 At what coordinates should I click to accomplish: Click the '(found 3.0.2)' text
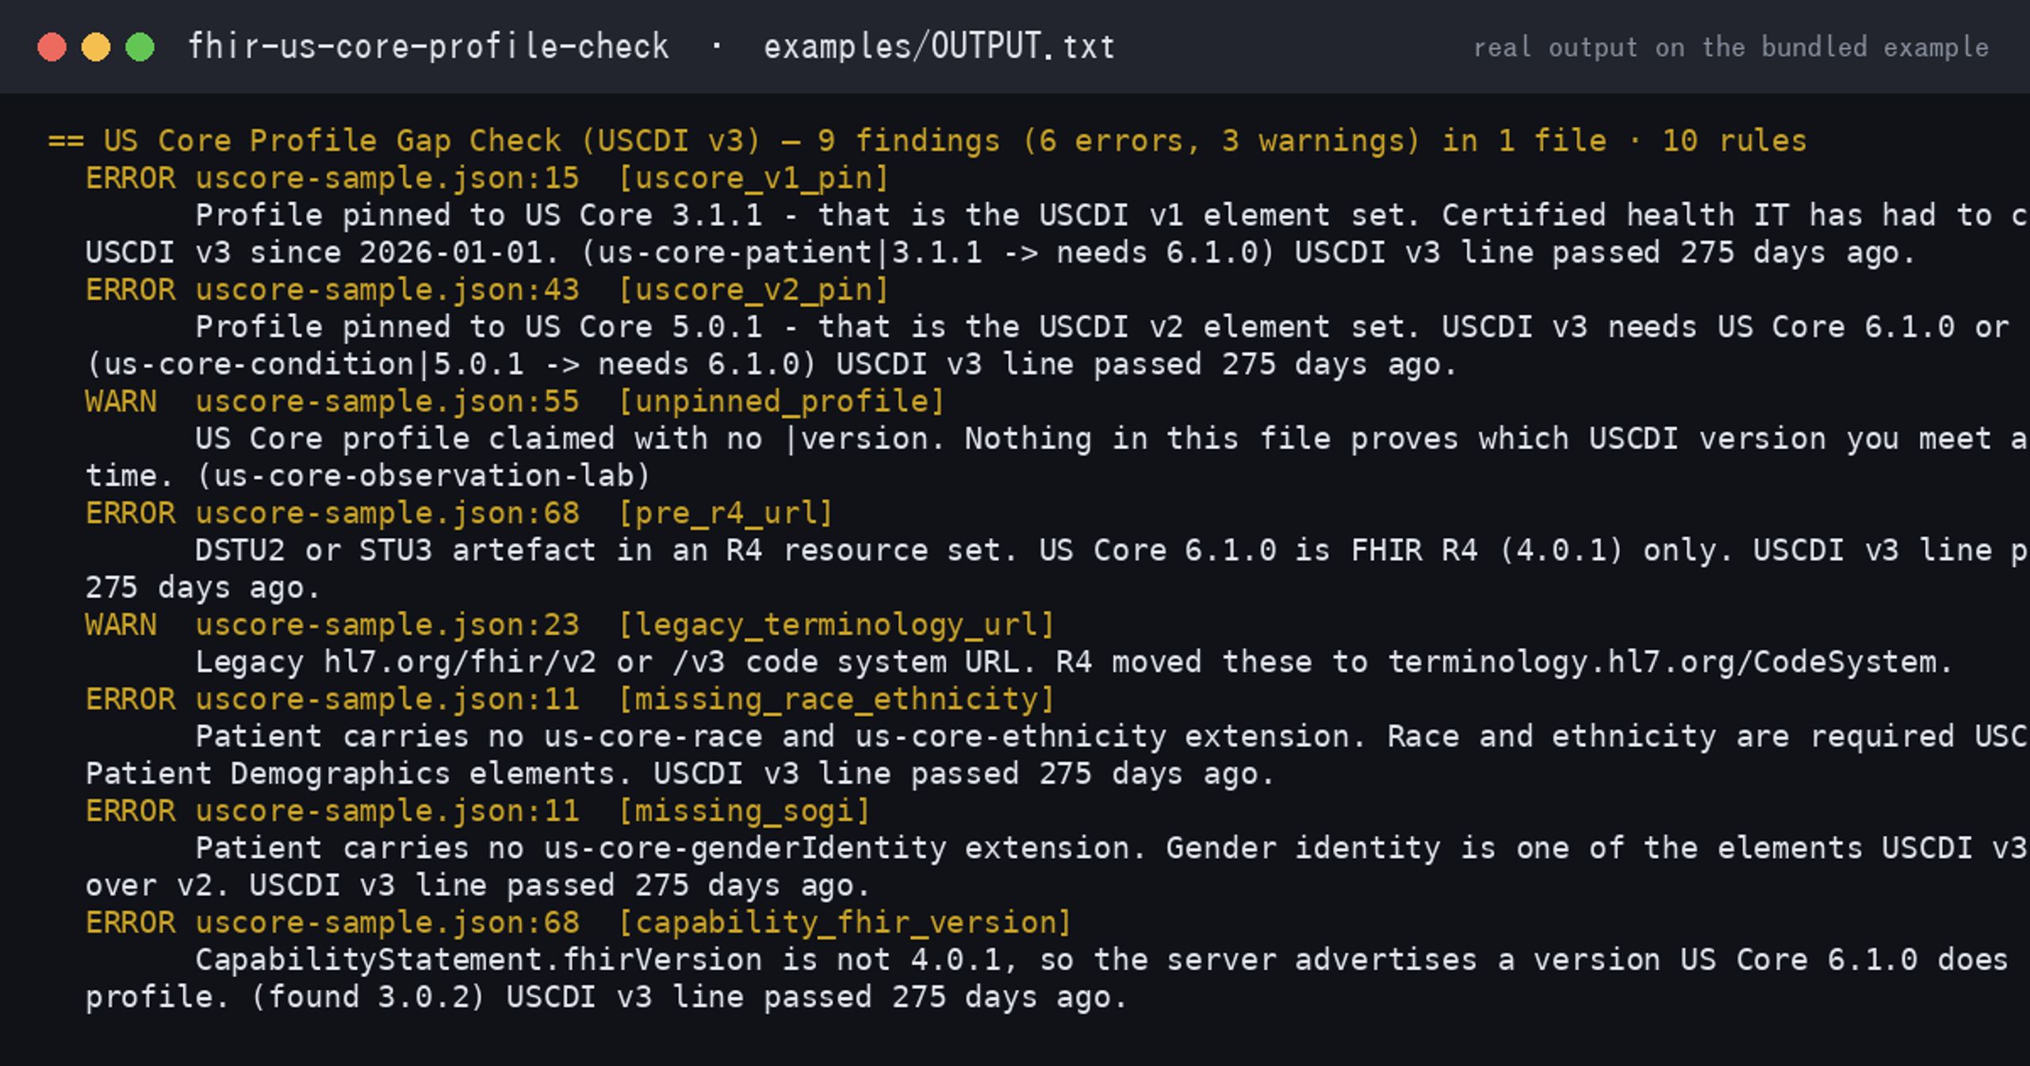click(369, 998)
